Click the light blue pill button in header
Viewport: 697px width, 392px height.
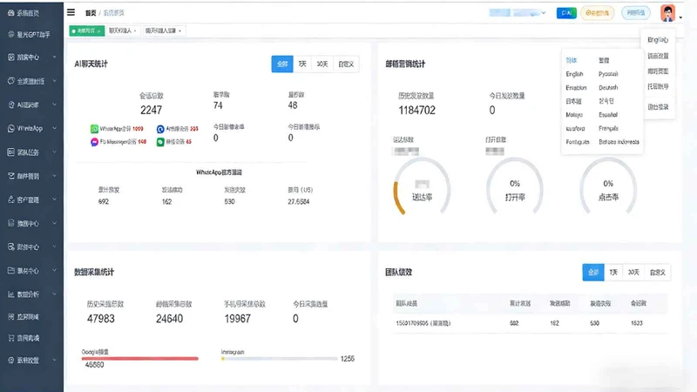[x=636, y=13]
